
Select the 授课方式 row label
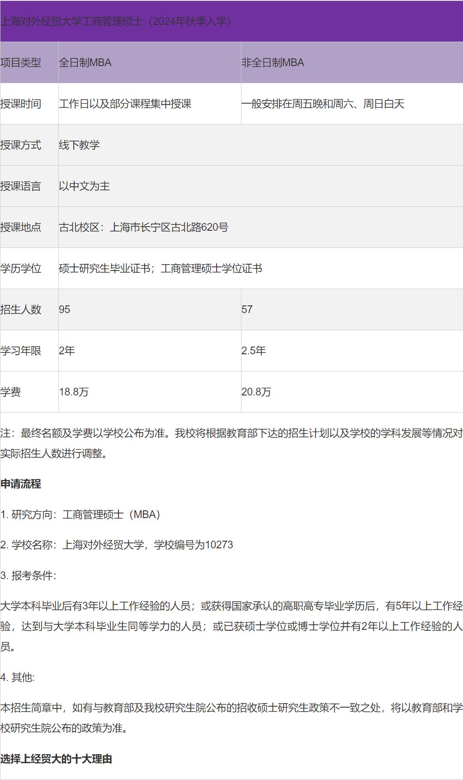click(29, 145)
